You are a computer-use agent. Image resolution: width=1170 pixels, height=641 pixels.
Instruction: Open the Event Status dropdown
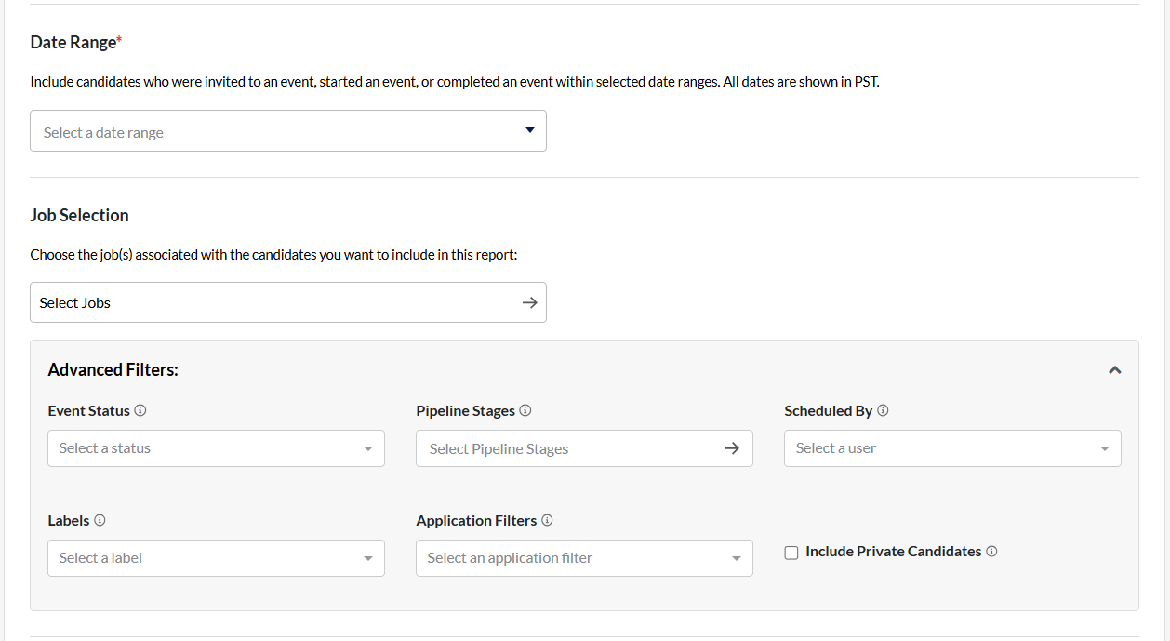coord(216,448)
